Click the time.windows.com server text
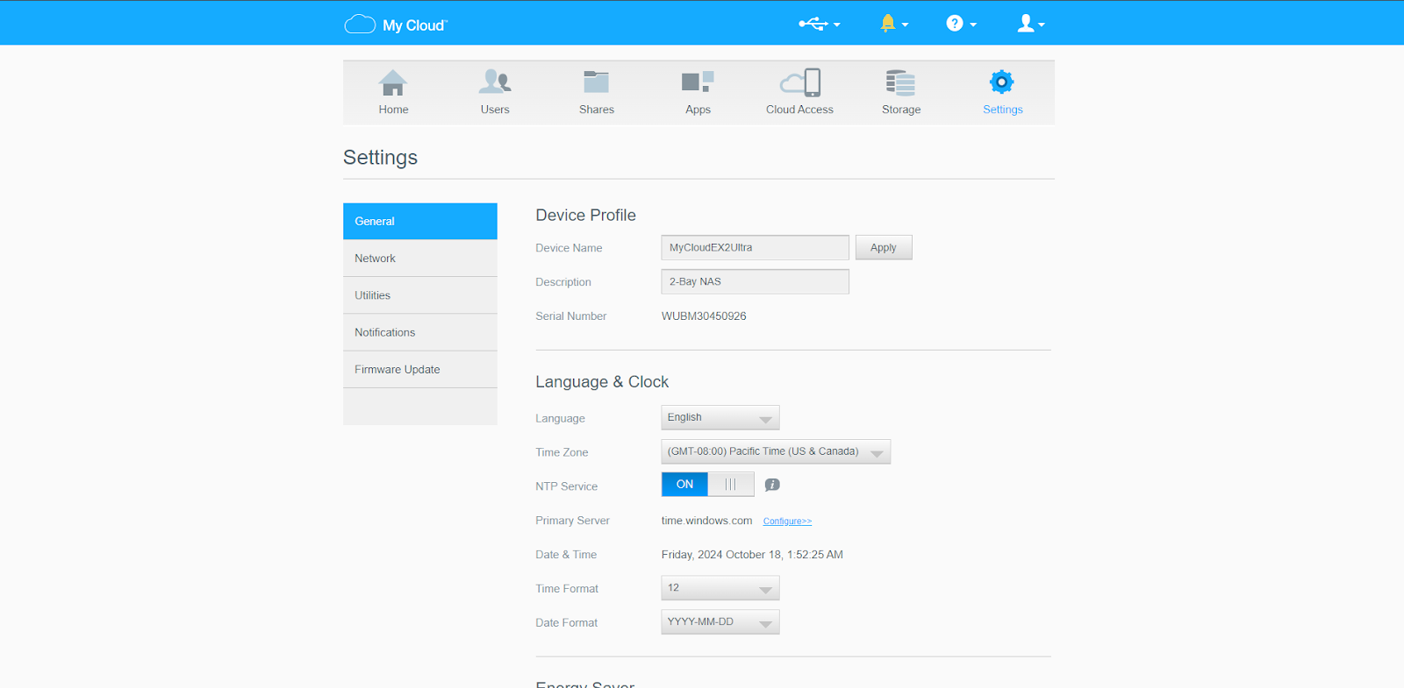This screenshot has width=1404, height=688. coord(706,521)
